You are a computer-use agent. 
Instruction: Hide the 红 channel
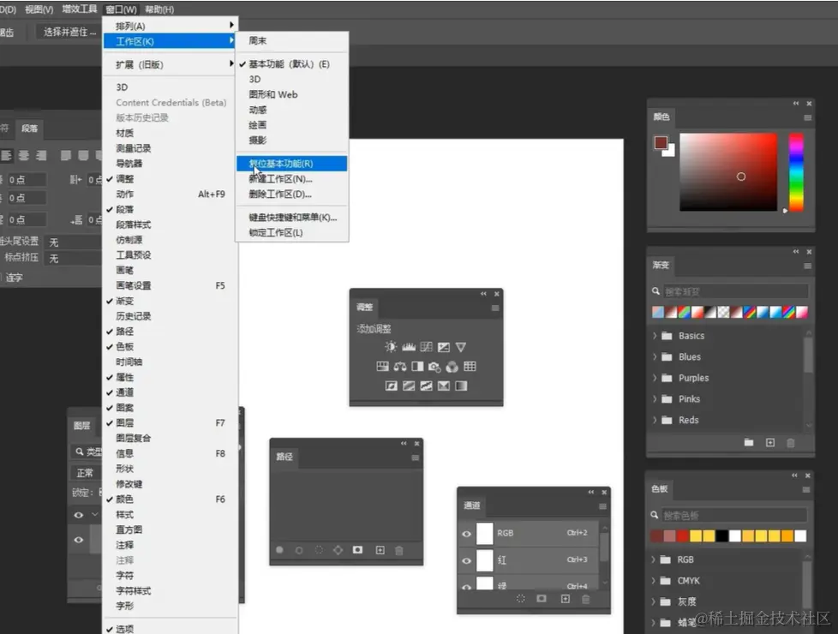pos(465,559)
